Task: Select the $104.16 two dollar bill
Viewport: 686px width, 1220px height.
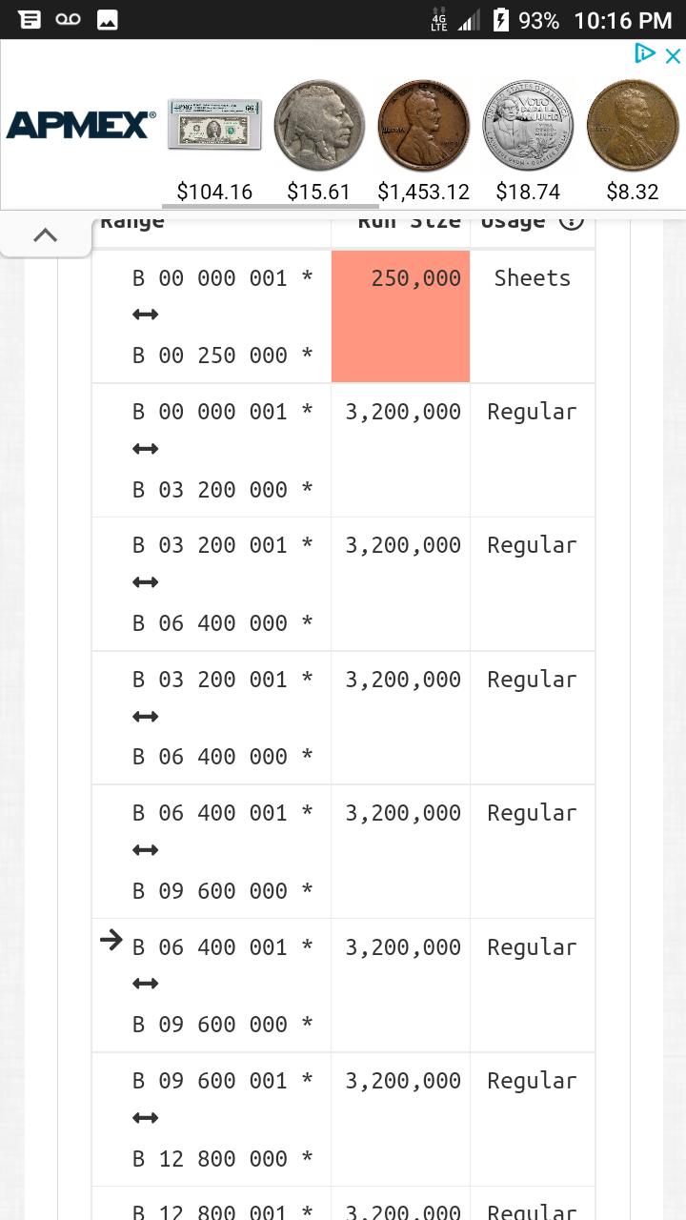Action: 214,124
